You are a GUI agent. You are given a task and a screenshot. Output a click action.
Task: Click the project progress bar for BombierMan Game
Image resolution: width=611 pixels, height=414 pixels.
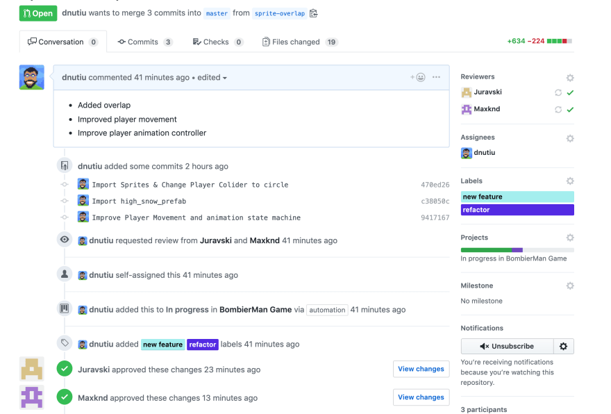[517, 250]
